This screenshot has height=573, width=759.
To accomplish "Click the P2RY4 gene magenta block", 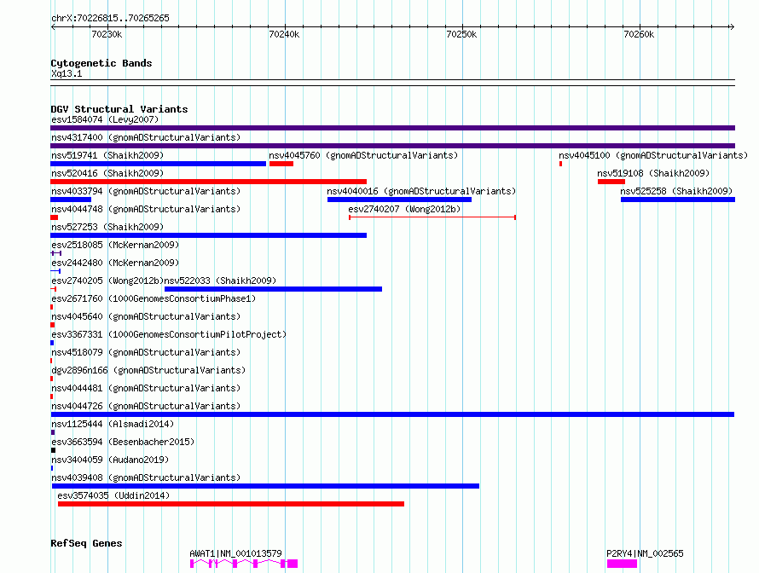I will point(622,564).
